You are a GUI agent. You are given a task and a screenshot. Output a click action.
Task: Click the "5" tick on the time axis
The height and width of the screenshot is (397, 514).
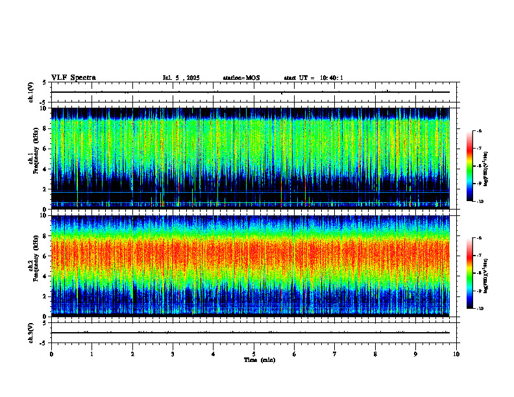click(x=254, y=354)
